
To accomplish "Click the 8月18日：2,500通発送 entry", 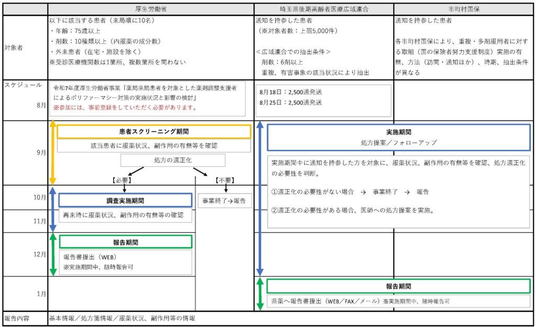I will [291, 92].
